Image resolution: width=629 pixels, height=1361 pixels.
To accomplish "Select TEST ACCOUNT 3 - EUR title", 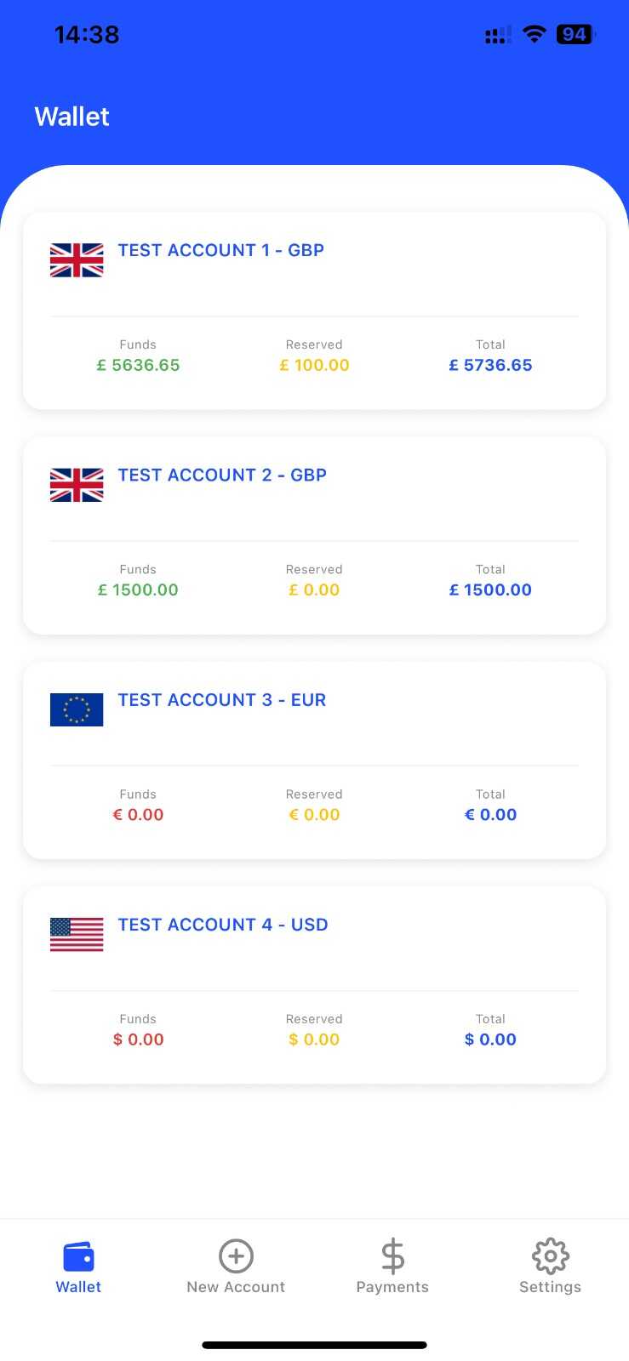I will [222, 700].
